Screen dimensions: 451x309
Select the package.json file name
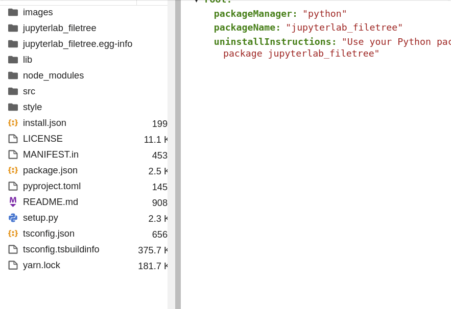coord(50,170)
